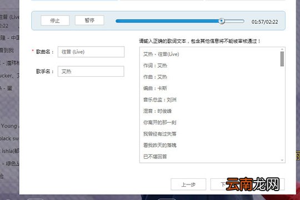
Task: Click inside the 歌曲名 input field
Action: pyautogui.click(x=91, y=52)
